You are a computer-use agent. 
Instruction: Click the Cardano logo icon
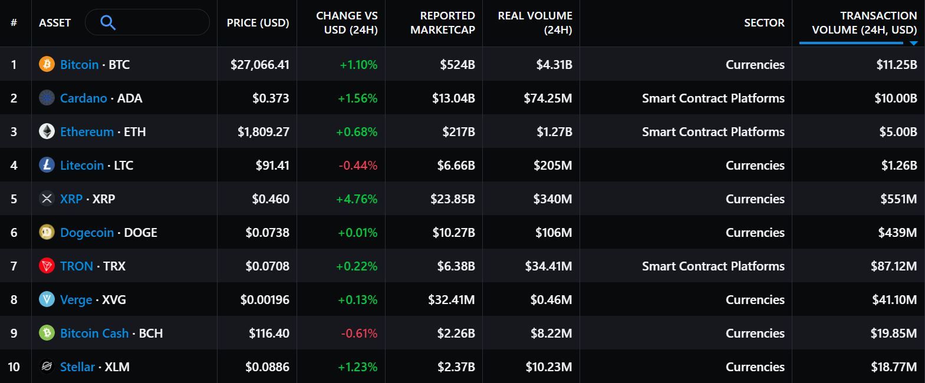[x=47, y=98]
